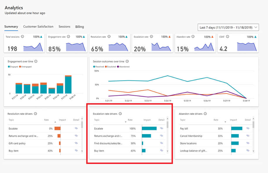This screenshot has height=173, width=268.
Task: Open info tooltip for Escalation rate drivers
Action: pyautogui.click(x=120, y=114)
